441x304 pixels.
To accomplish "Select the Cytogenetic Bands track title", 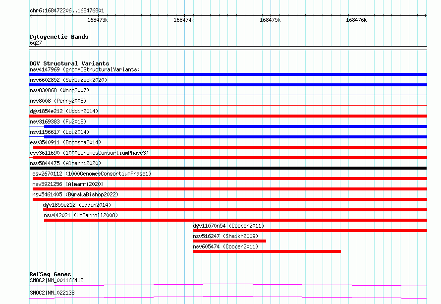I will [59, 37].
